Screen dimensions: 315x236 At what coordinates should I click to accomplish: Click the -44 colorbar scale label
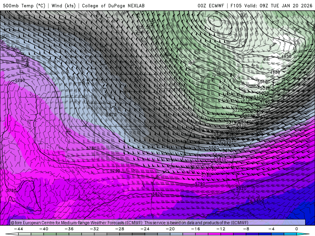[x=19, y=229]
